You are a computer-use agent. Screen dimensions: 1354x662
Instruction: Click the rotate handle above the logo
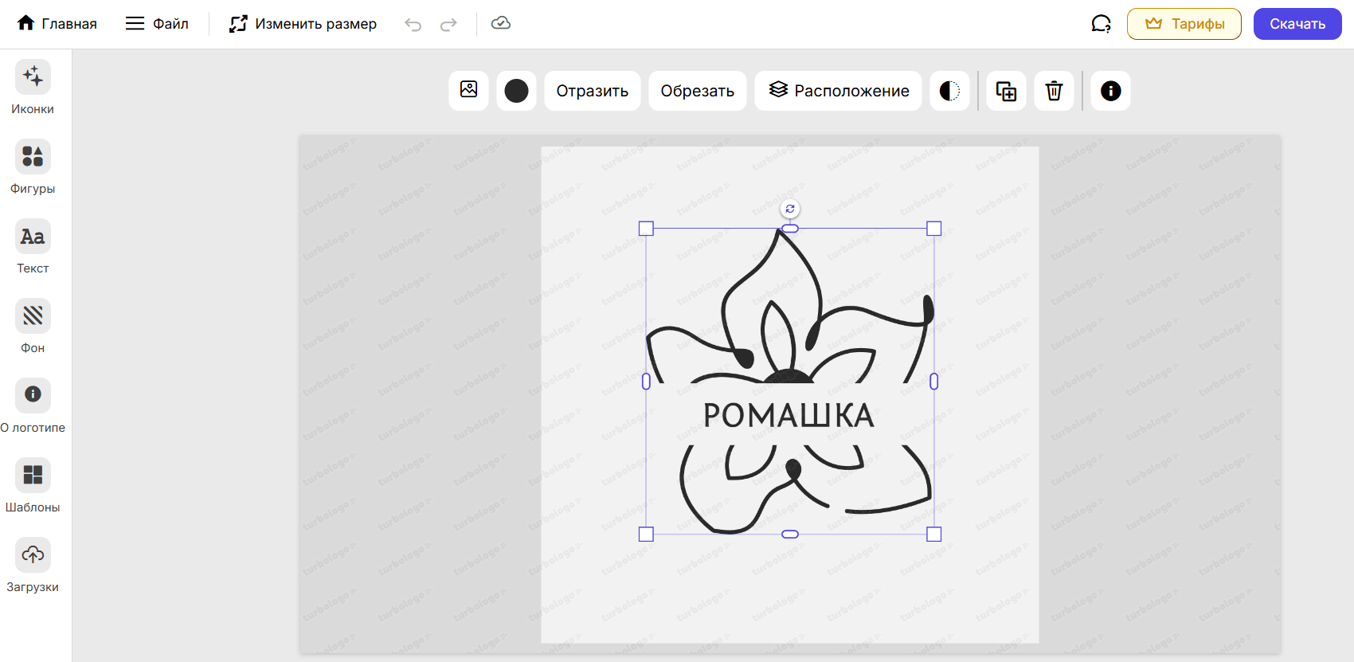[x=789, y=209]
